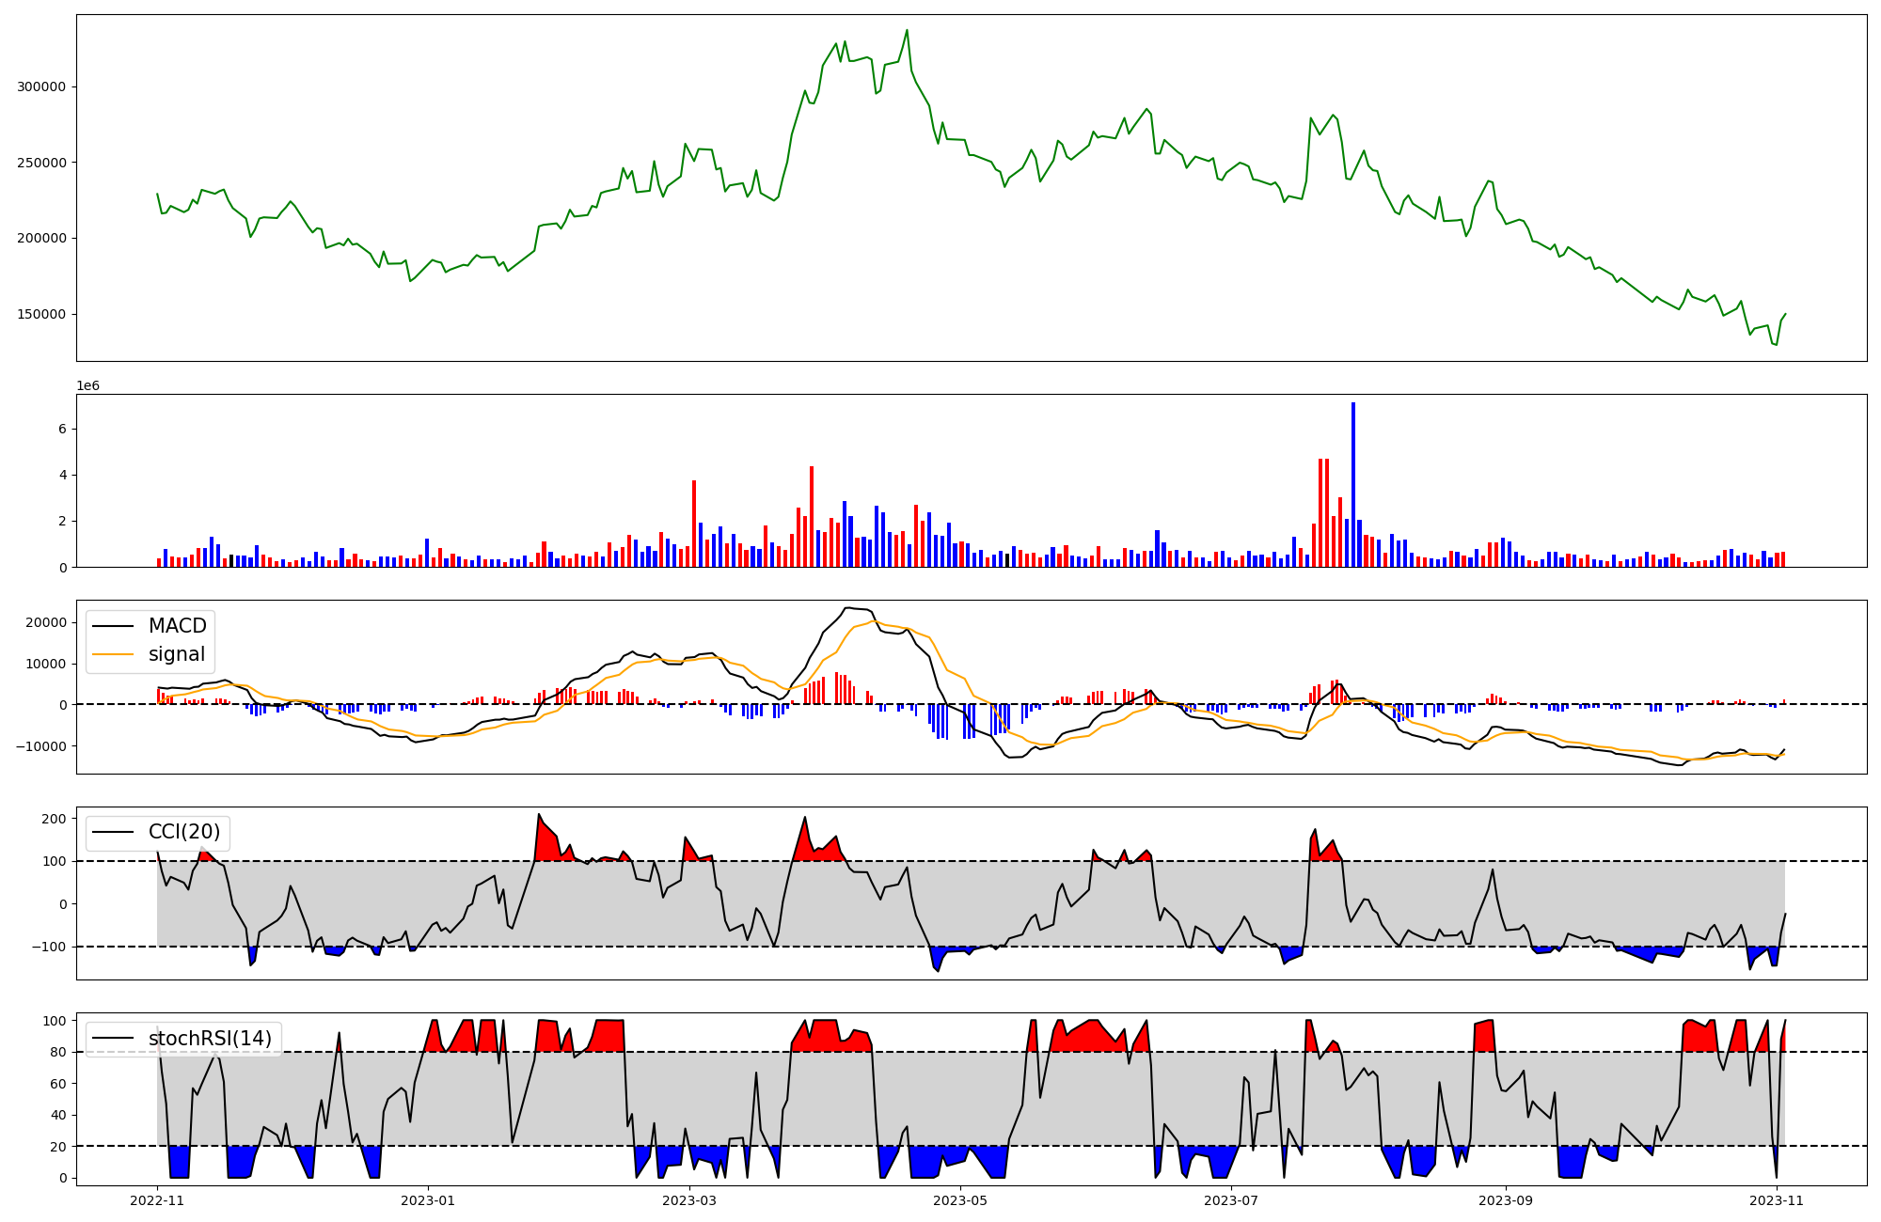Image resolution: width=1881 pixels, height=1222 pixels.
Task: Click the orange signal legend line swatch
Action: point(115,654)
